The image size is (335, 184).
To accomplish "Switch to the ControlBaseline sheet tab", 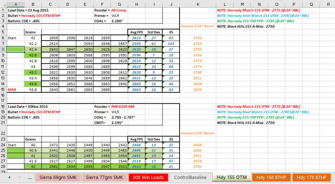I will click(190, 177).
